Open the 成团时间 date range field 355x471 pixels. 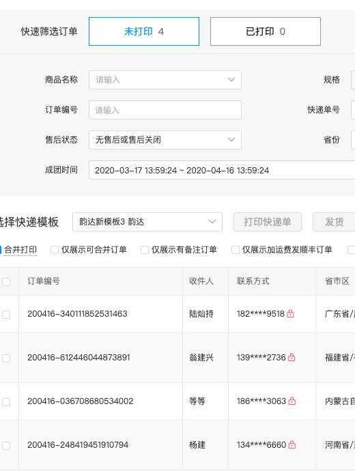coord(222,170)
